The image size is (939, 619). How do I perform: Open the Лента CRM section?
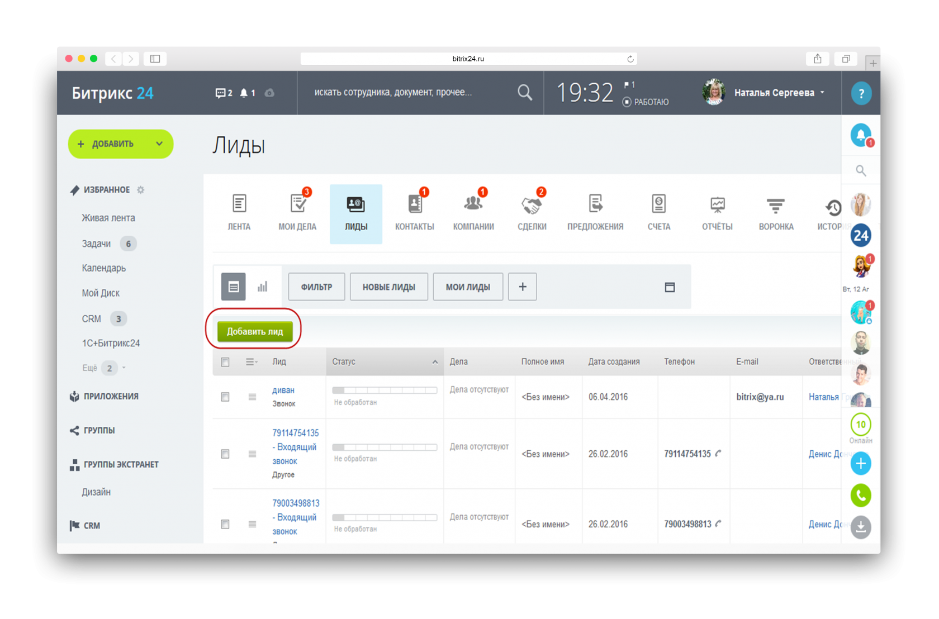239,213
